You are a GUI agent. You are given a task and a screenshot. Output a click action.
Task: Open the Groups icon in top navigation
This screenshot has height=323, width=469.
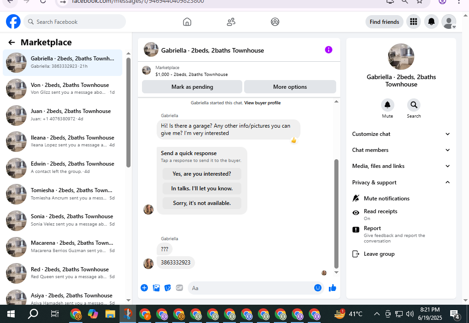[275, 22]
